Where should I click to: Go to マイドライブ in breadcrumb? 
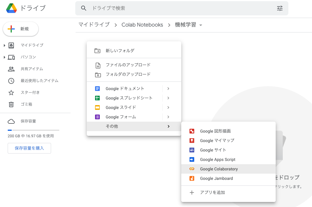tap(94, 25)
